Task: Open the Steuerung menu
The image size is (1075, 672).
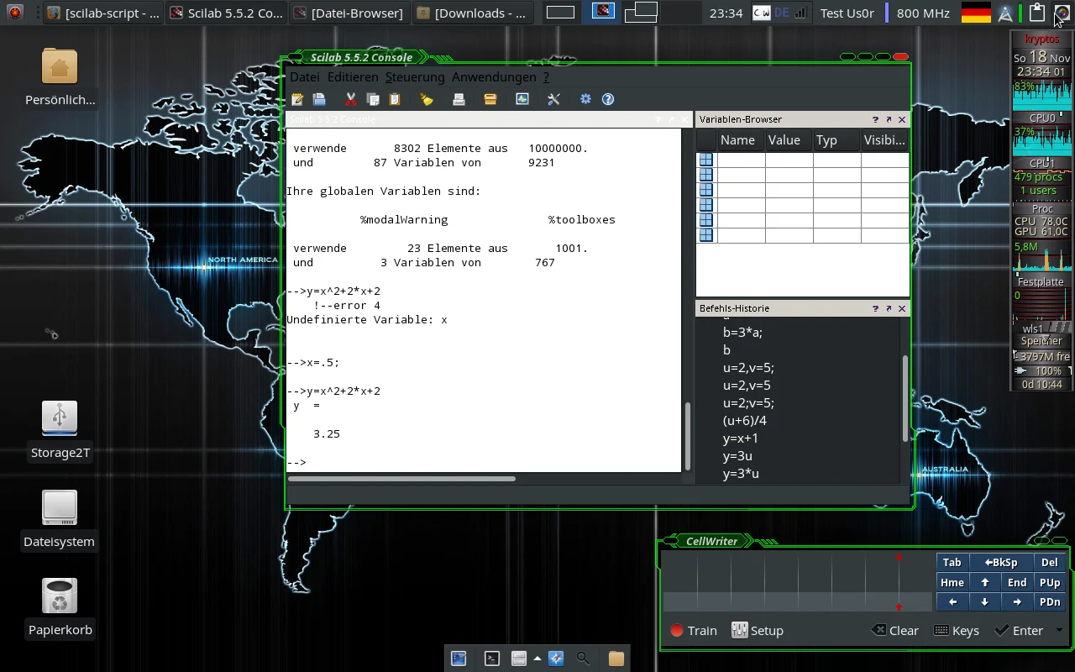Action: [415, 77]
